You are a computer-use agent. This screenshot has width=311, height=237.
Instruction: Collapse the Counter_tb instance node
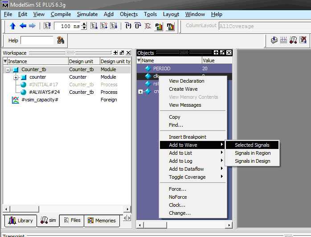click(8, 70)
